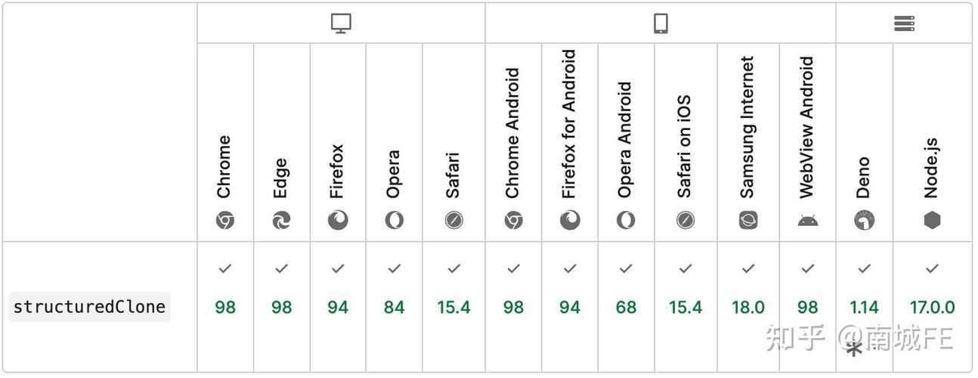978x378 pixels.
Task: Expand the Deno 1.14 support cell
Action: 864,307
